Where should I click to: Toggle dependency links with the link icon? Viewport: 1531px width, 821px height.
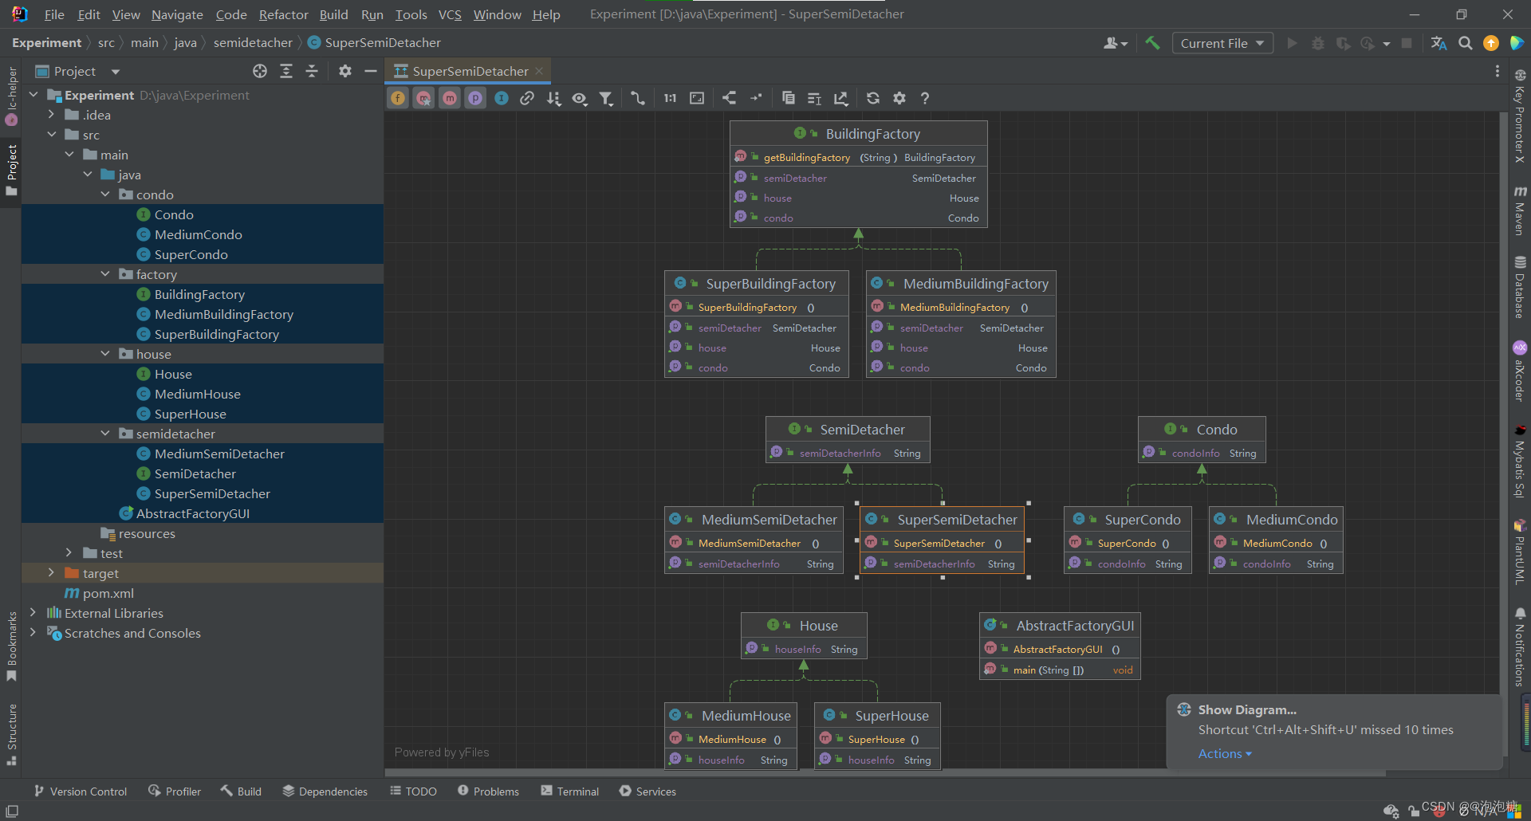tap(527, 97)
